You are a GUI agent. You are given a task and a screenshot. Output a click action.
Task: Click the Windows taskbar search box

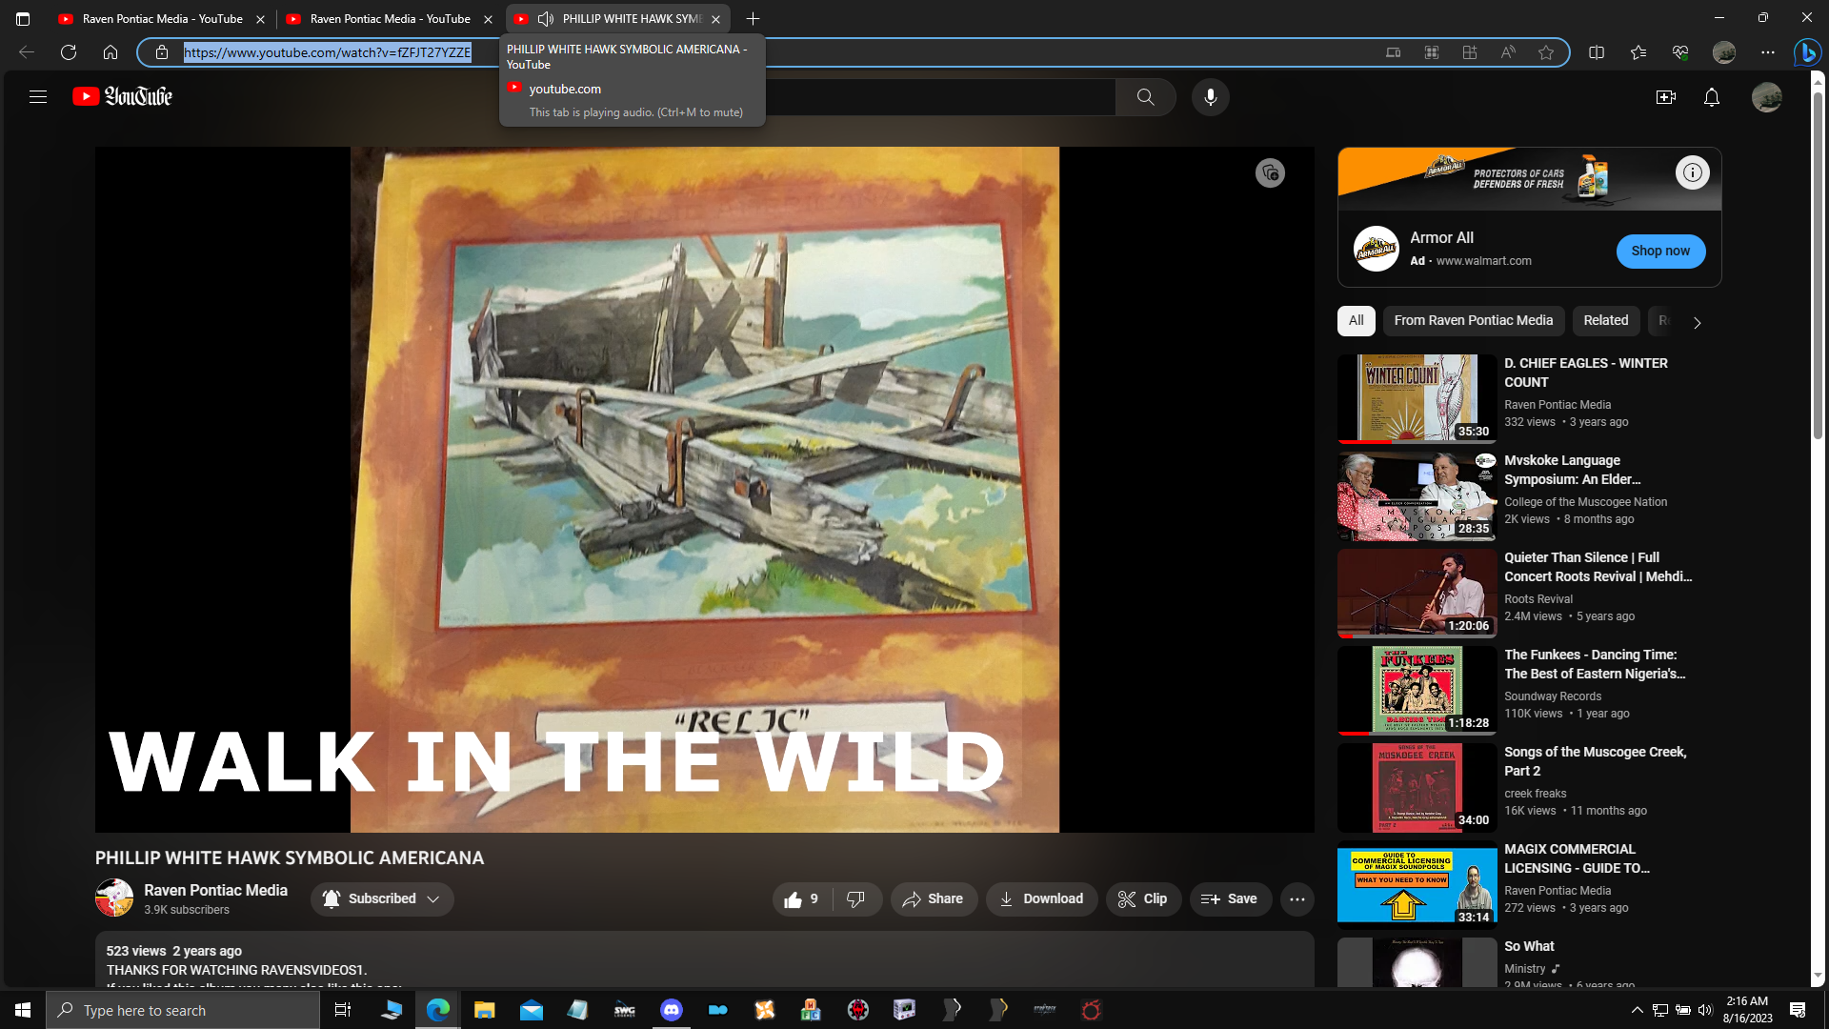pos(183,1010)
